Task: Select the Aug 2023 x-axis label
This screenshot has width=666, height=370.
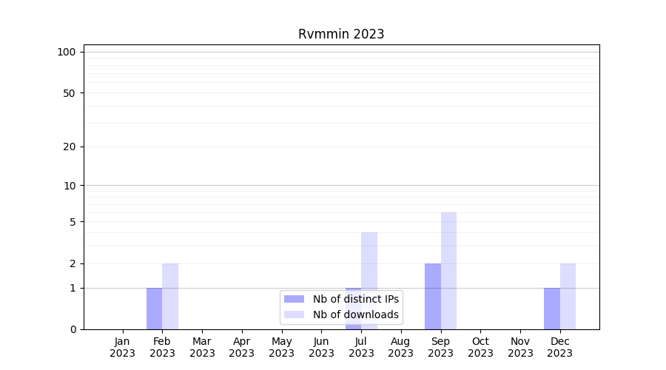Action: pyautogui.click(x=401, y=347)
